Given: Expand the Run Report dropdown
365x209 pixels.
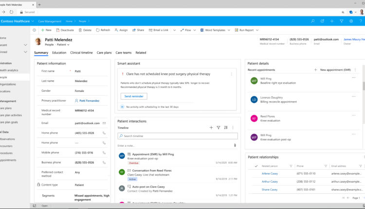Looking at the screenshot, I should point(256,30).
